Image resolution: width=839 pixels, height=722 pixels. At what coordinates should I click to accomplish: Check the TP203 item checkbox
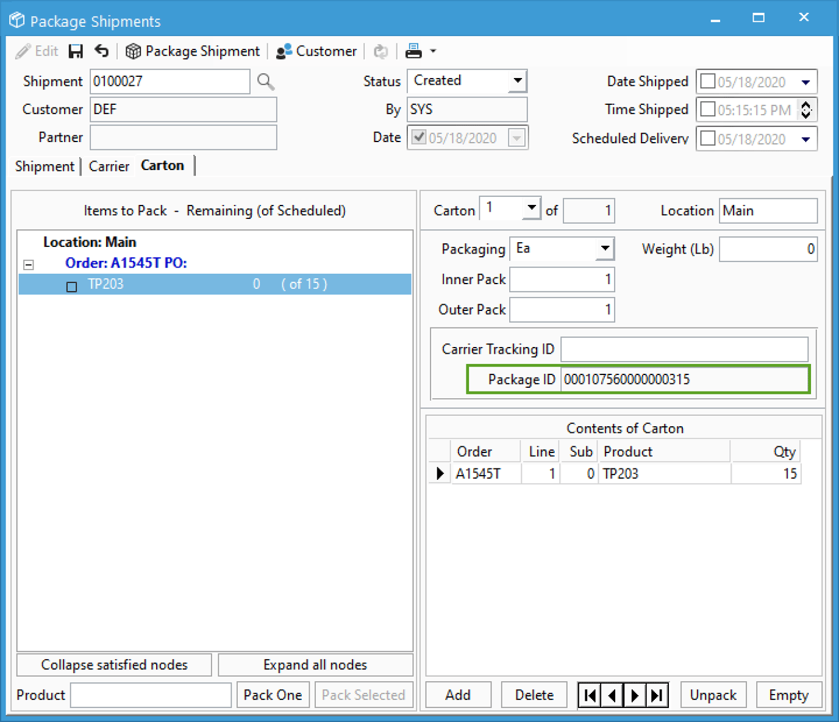(x=71, y=287)
